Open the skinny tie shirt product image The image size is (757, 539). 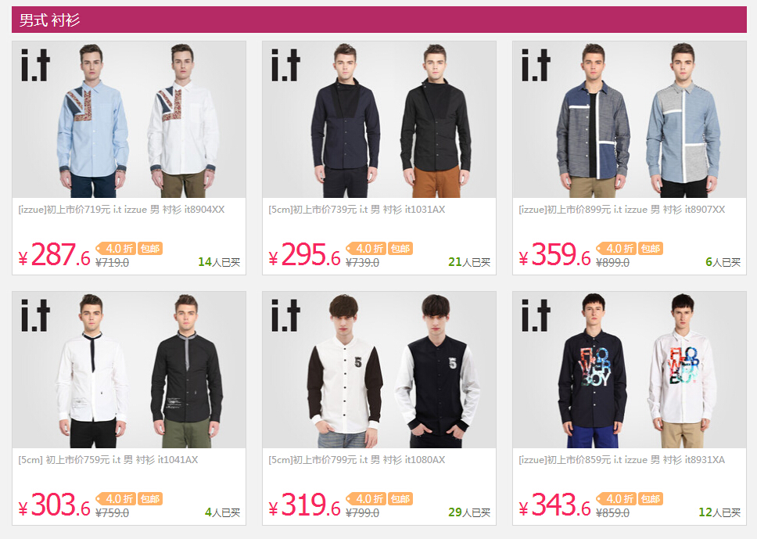tap(129, 369)
